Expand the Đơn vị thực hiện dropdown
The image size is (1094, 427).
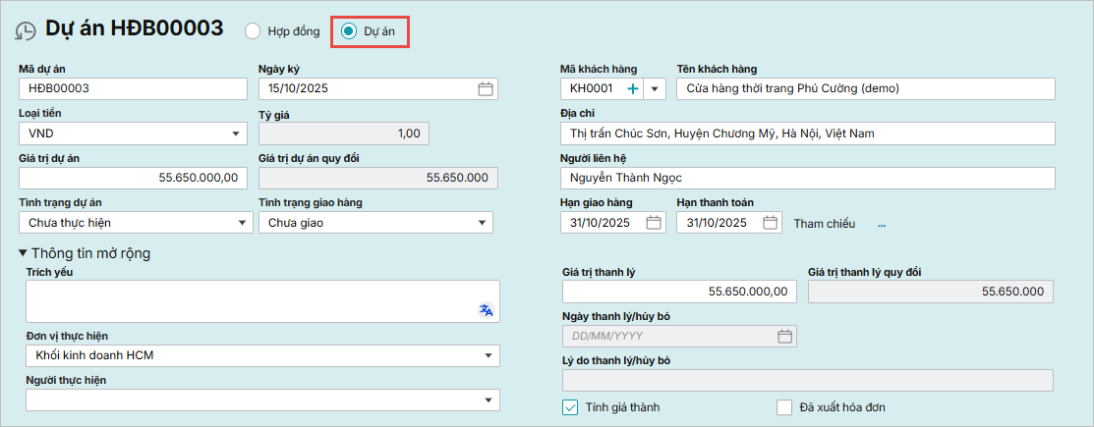[488, 355]
